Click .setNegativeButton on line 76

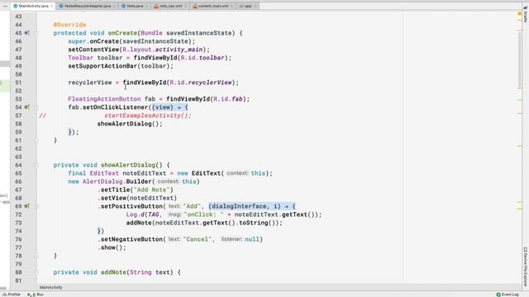(130, 239)
